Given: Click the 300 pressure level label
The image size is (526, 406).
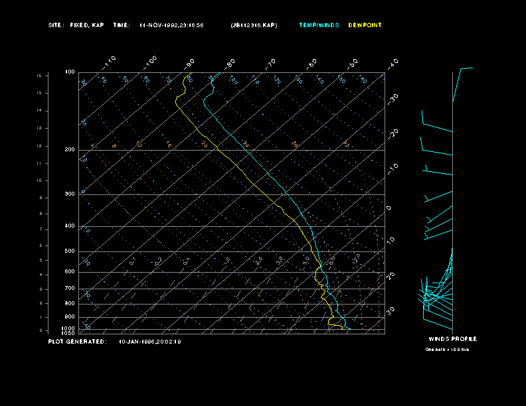Looking at the screenshot, I should (x=69, y=194).
